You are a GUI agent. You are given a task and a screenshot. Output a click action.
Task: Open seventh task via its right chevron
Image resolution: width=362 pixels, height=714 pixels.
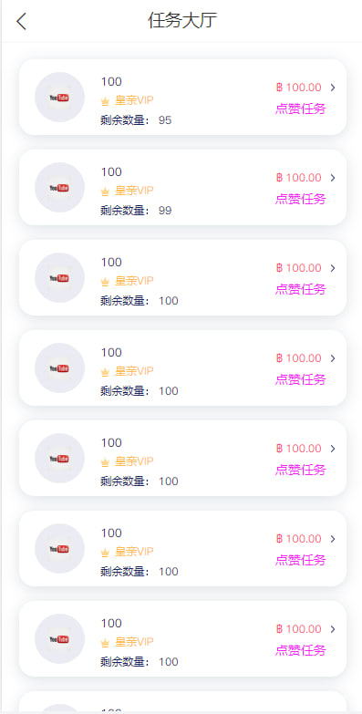(x=333, y=628)
